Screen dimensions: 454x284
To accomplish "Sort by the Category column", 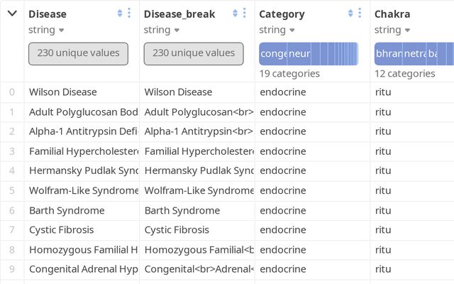I will point(350,13).
